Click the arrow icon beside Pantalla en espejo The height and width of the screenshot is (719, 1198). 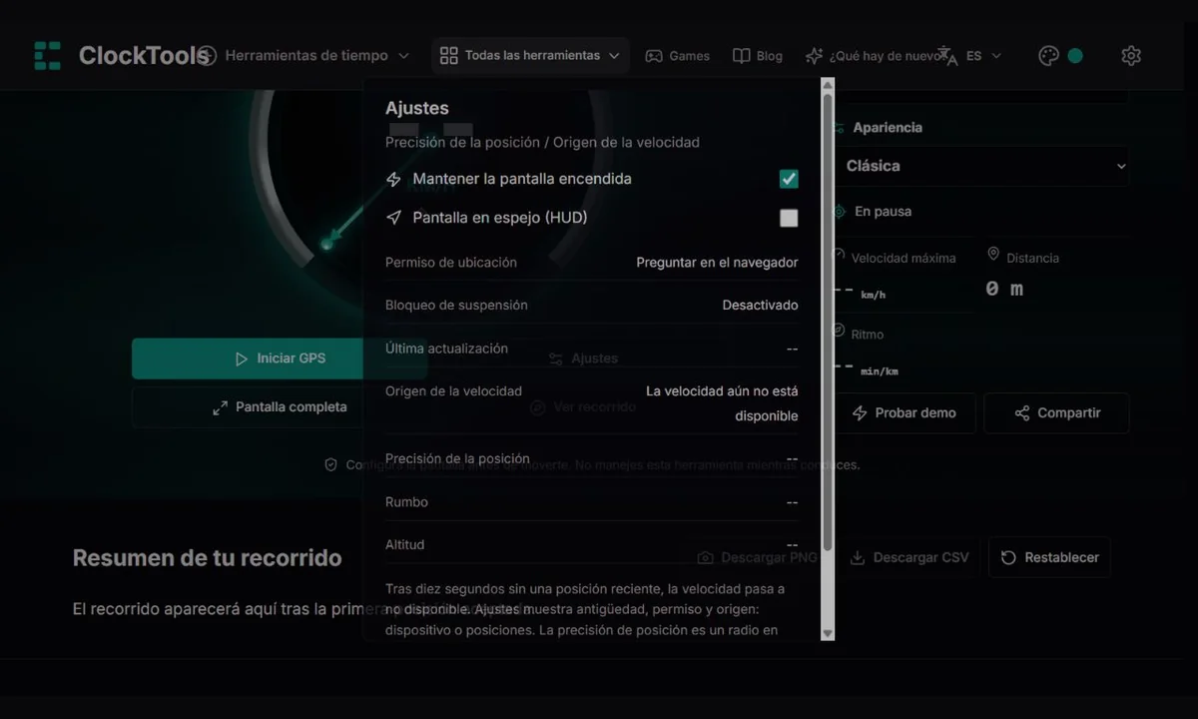(394, 217)
